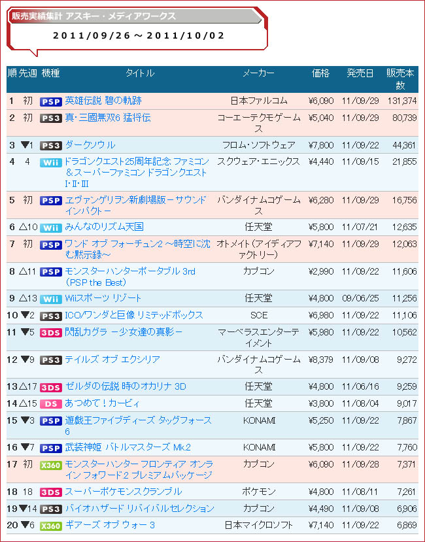Click the 3DS badge beside ゼルダの伝説 時のオカリナ 3D

51,388
